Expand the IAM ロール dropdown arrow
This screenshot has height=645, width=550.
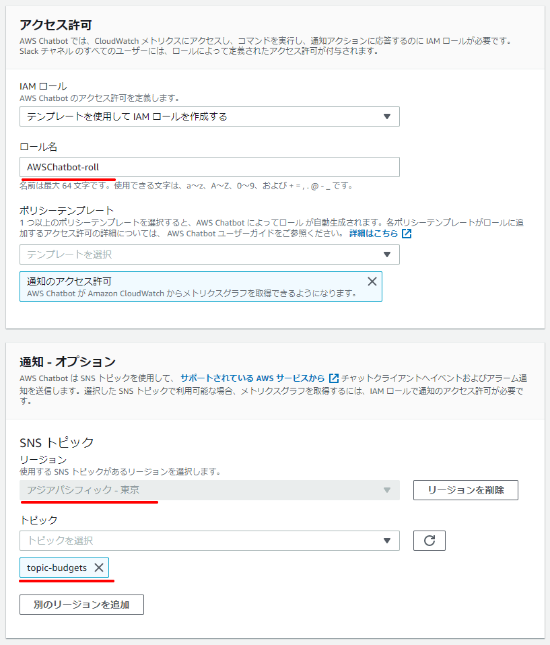[x=386, y=116]
